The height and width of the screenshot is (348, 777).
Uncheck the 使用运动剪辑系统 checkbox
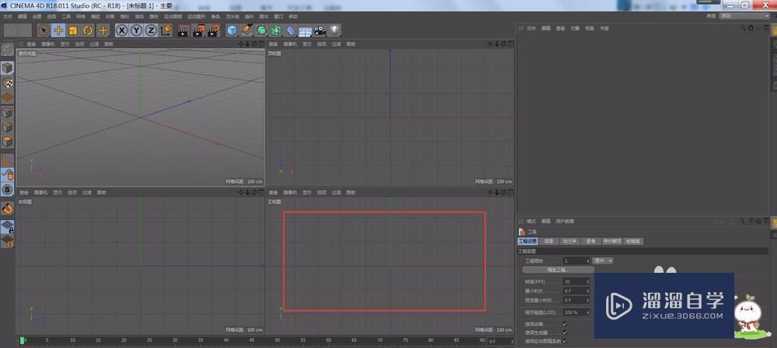coord(565,340)
